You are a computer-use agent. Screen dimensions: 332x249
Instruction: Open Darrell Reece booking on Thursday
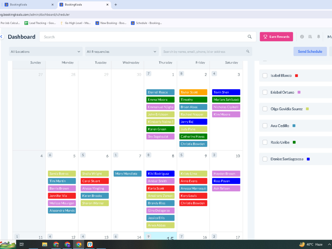click(160, 92)
